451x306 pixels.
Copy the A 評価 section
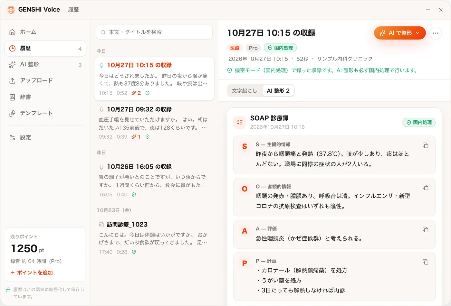pyautogui.click(x=425, y=229)
